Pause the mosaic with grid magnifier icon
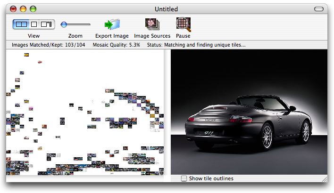 [x=184, y=24]
